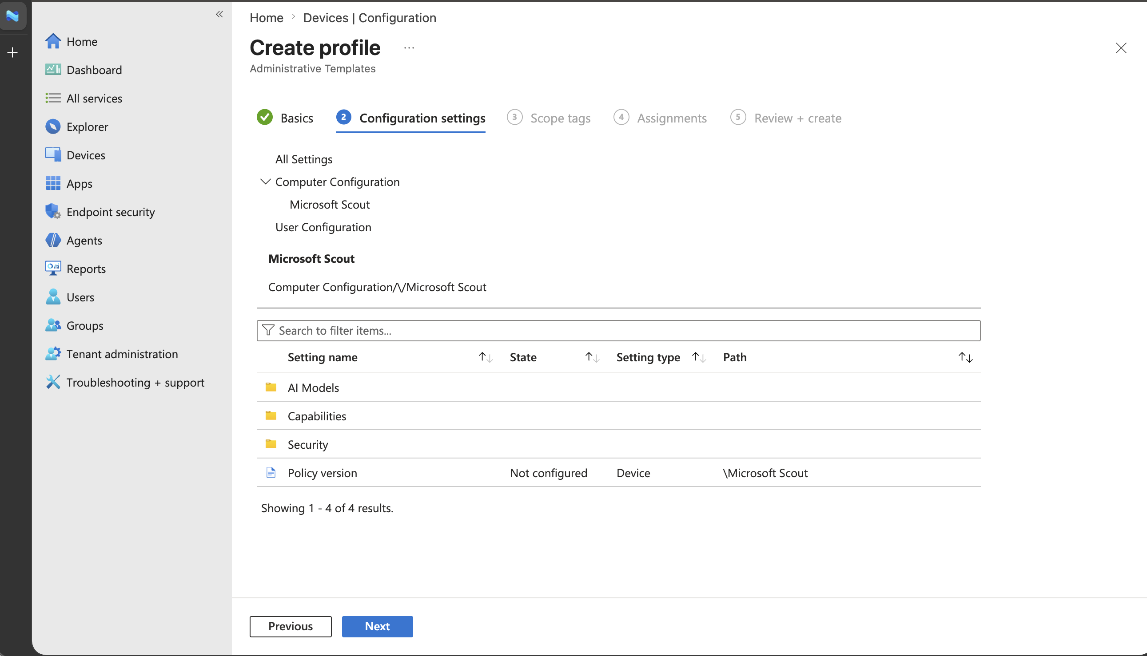The height and width of the screenshot is (656, 1147).
Task: Click the Home house icon in sidebar
Action: 53,41
